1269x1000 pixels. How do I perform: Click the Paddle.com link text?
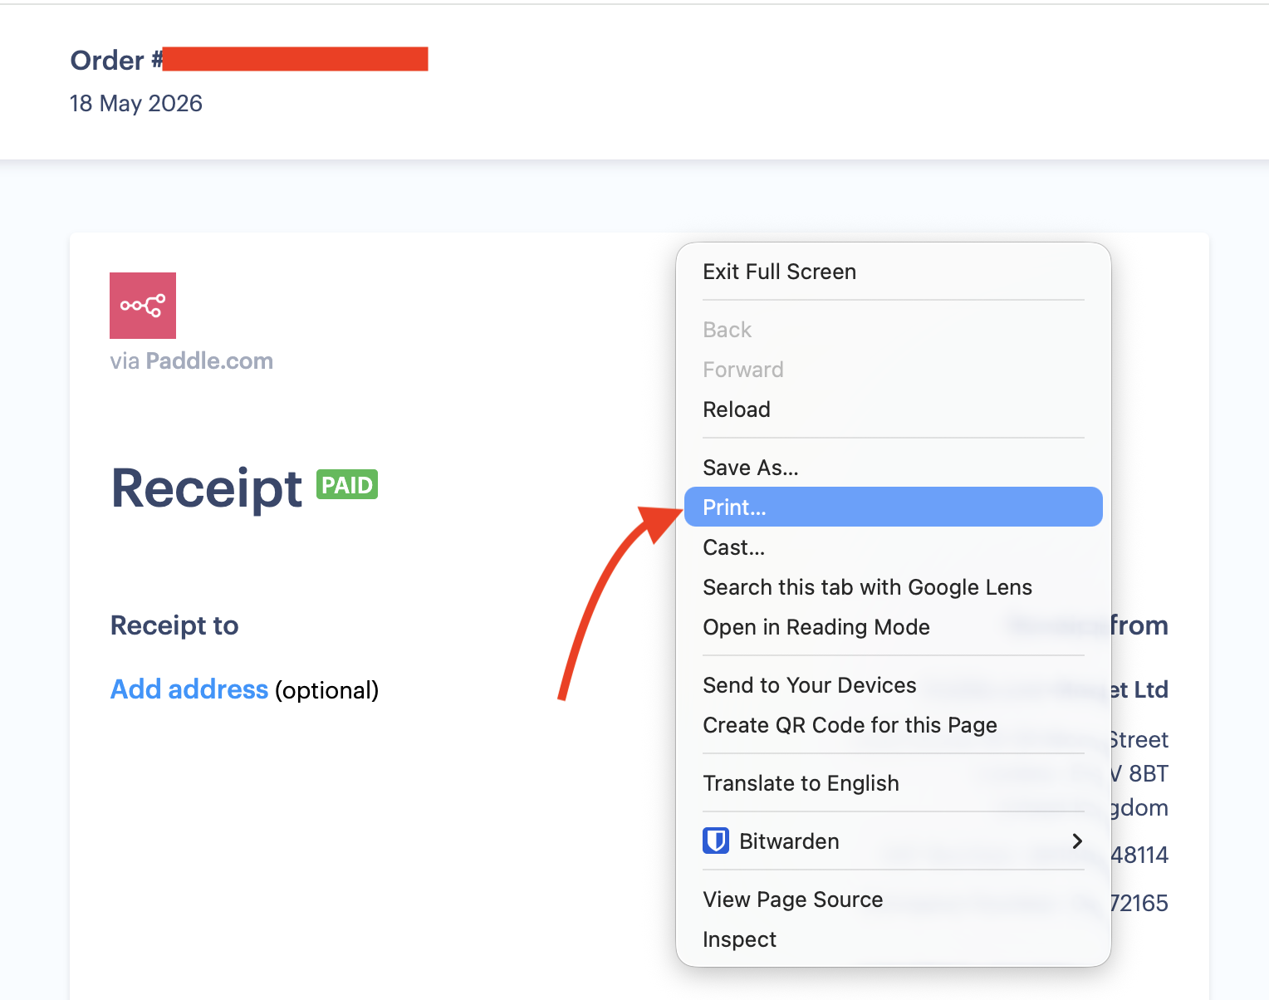point(209,360)
